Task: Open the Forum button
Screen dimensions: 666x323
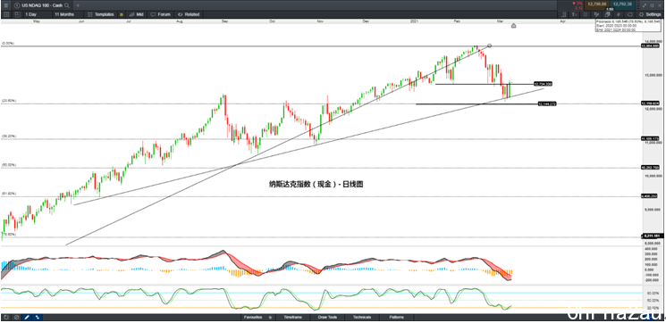Action: point(161,14)
